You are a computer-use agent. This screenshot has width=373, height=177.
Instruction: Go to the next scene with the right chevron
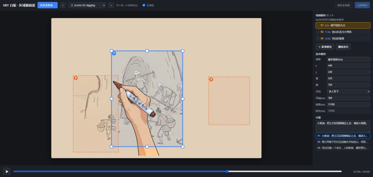tap(111, 5)
